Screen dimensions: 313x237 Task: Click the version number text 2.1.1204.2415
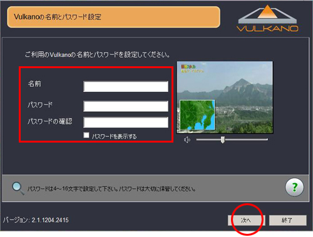50,220
